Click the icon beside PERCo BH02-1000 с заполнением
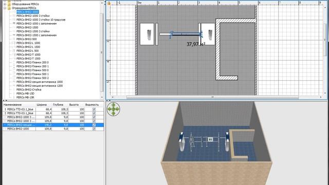The width and height of the screenshot is (329, 185). (14, 24)
